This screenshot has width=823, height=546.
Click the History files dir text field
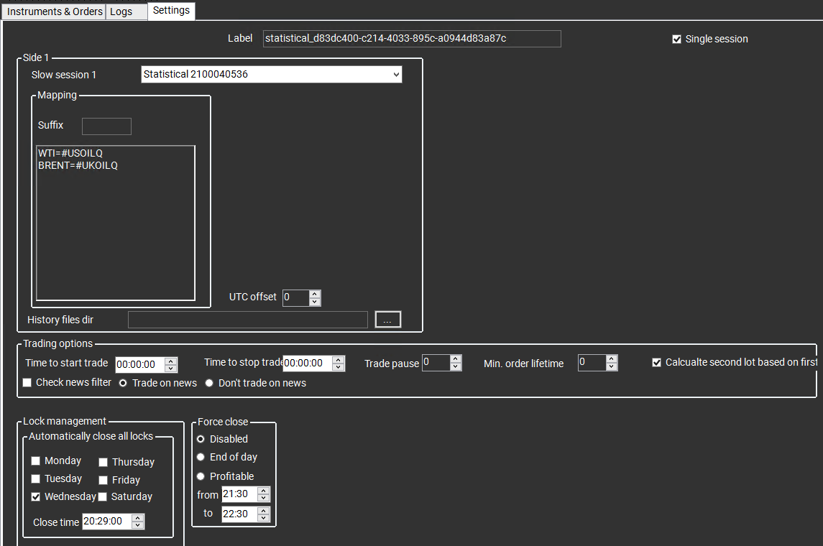click(x=247, y=320)
